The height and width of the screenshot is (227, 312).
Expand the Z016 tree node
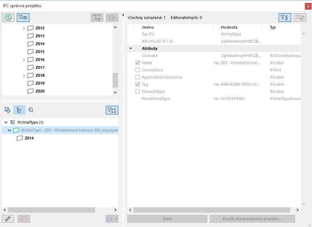pyautogui.click(x=24, y=60)
